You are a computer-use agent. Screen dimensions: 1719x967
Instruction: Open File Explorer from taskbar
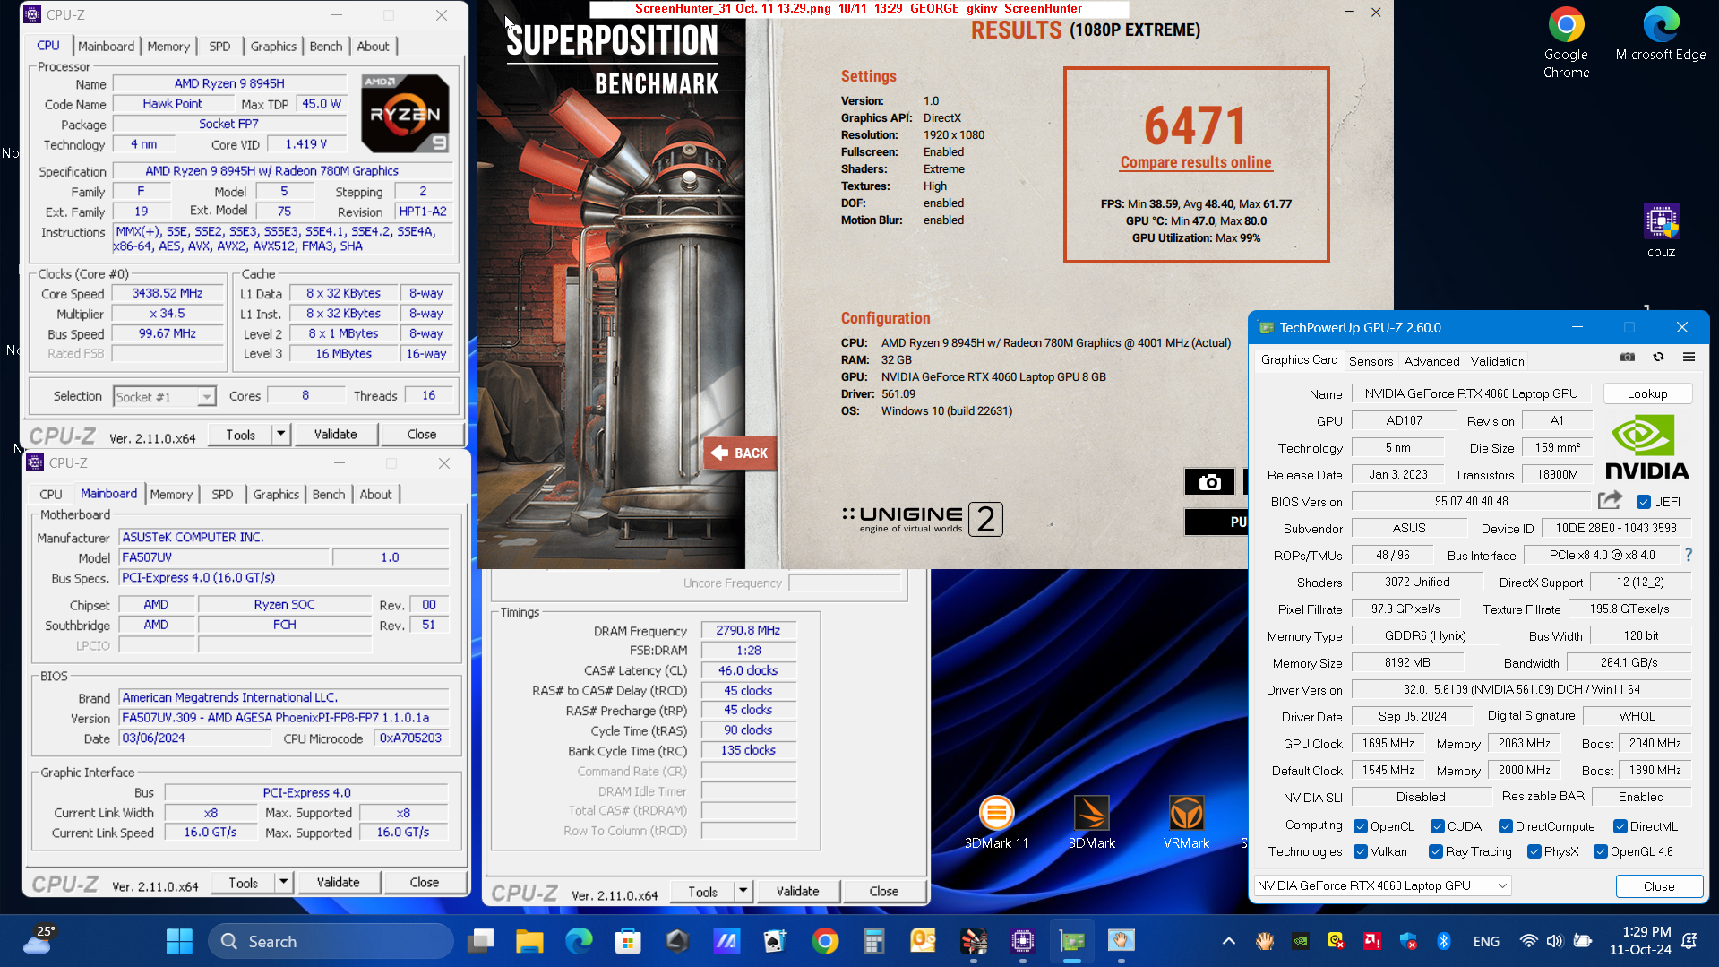click(529, 941)
